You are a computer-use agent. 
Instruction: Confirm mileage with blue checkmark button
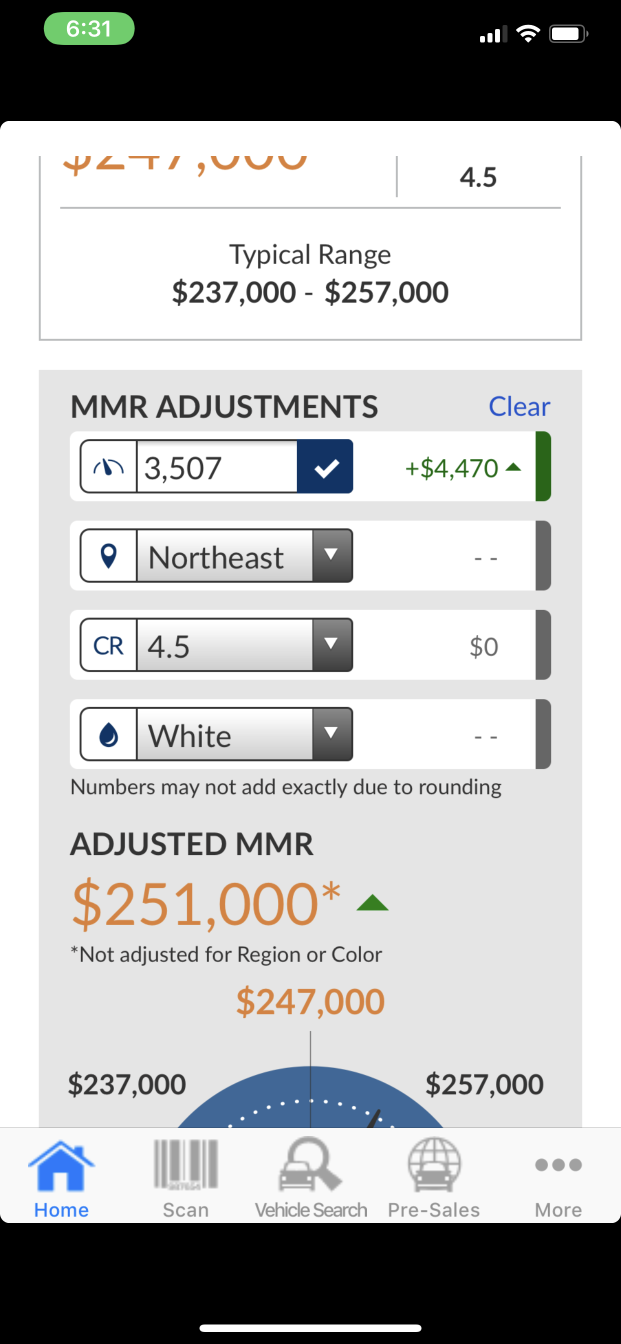(x=325, y=466)
